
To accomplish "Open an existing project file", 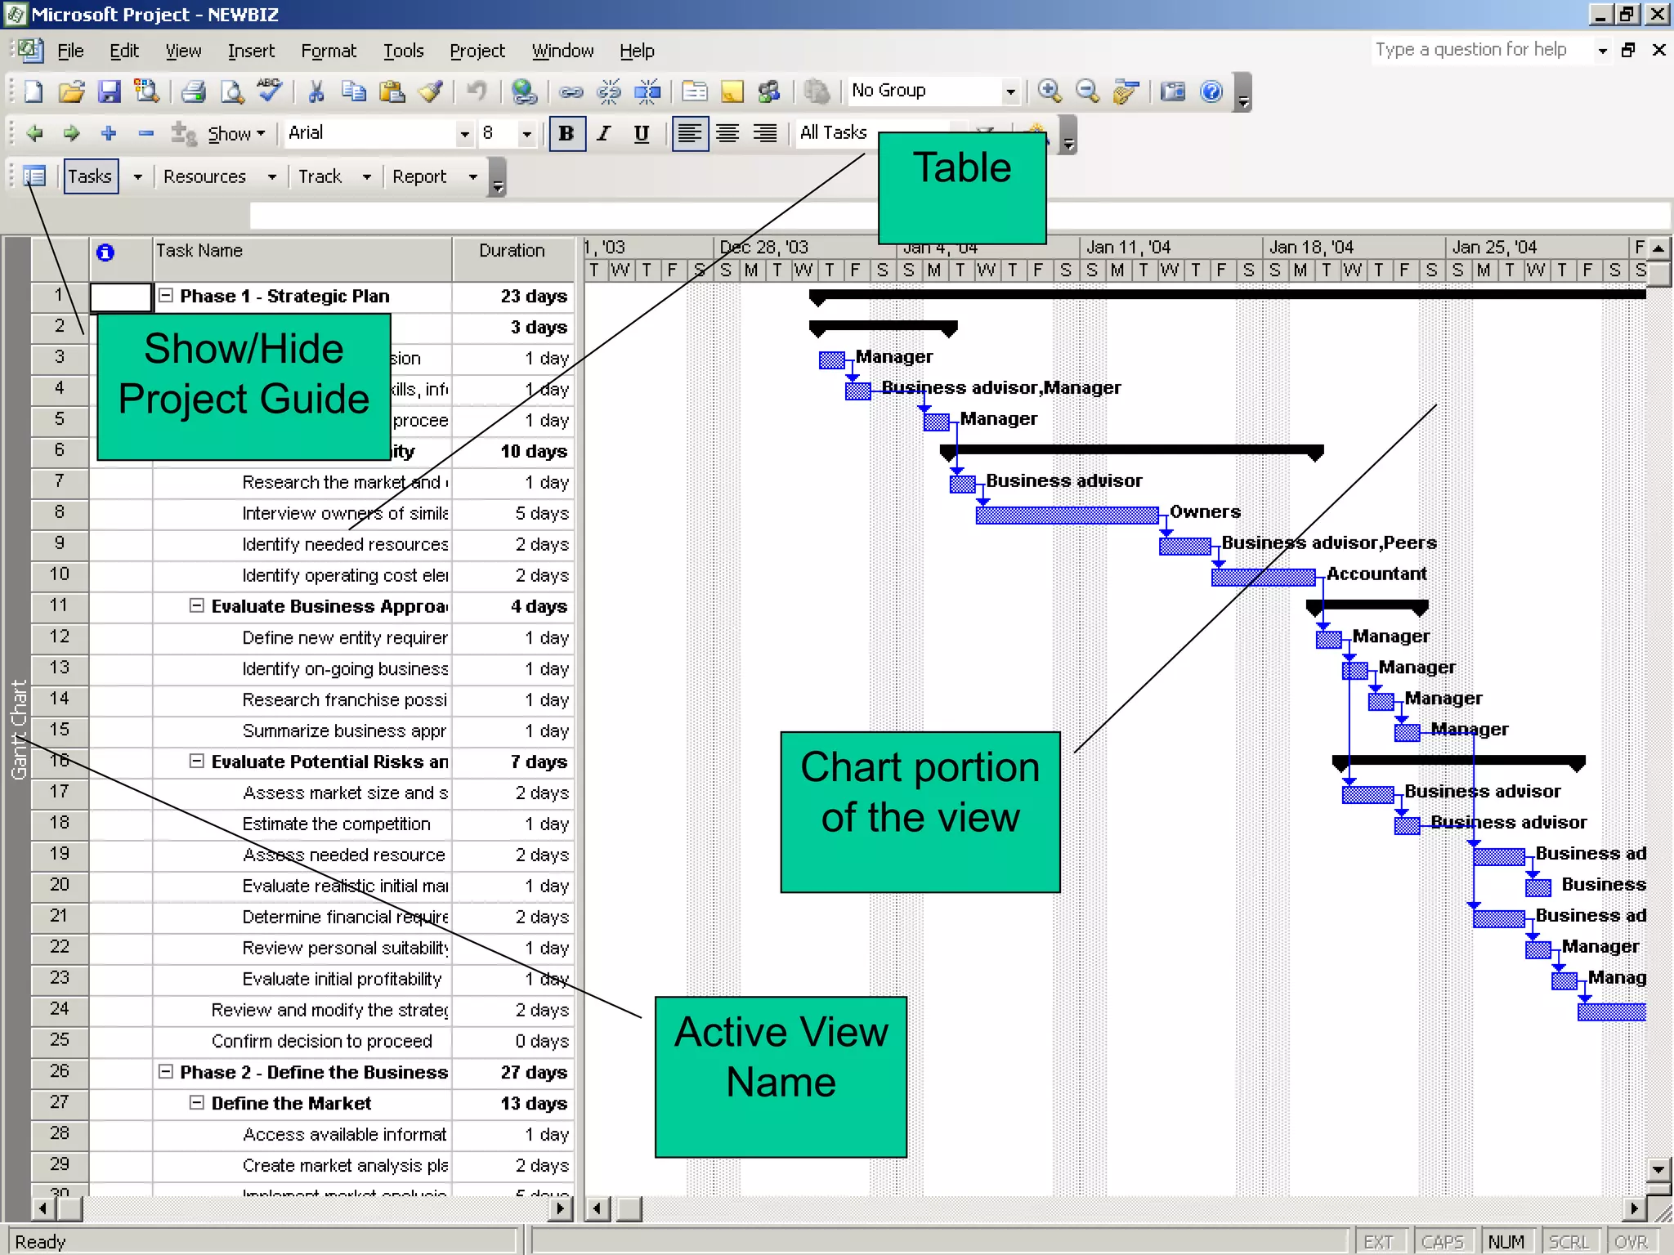I will [x=71, y=92].
